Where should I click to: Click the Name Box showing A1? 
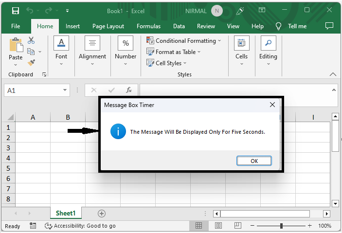[x=33, y=90]
